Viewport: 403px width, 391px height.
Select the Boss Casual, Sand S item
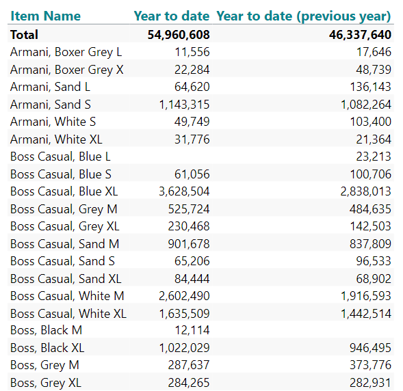tap(62, 261)
